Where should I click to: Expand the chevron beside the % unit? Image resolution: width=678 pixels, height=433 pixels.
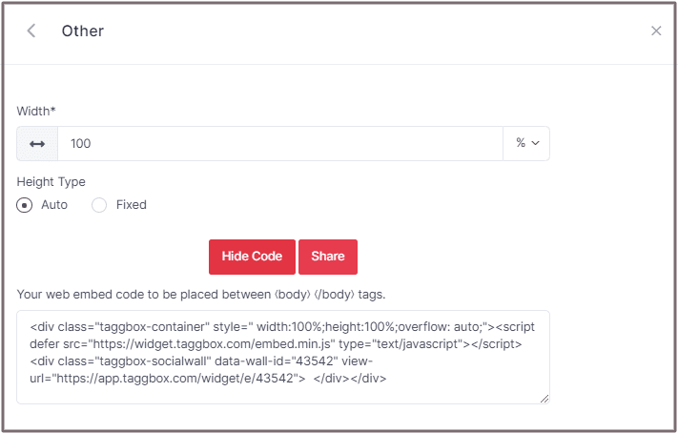coord(535,143)
